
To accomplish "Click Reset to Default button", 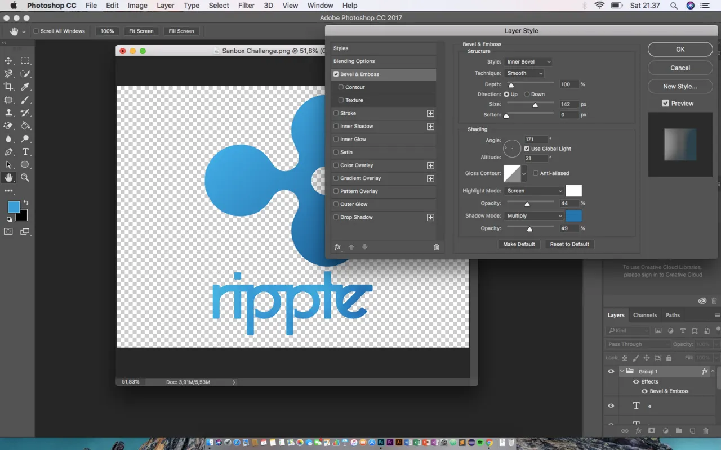I will (569, 244).
